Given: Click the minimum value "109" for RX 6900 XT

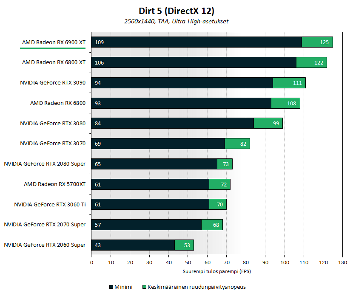Looking at the screenshot, I should (99, 42).
